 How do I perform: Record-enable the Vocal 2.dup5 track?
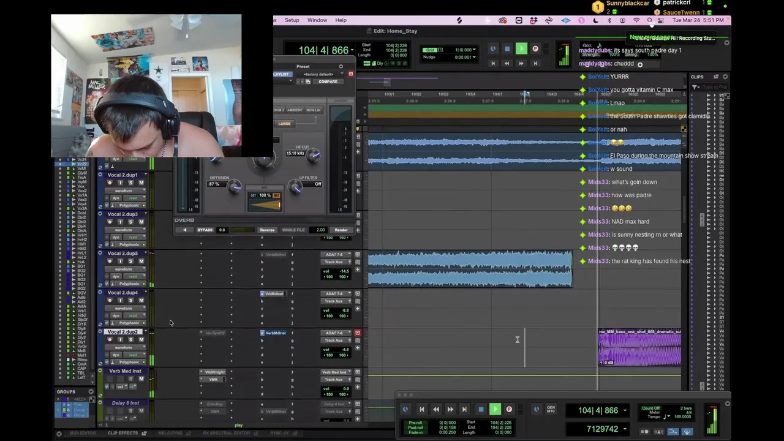[110, 261]
